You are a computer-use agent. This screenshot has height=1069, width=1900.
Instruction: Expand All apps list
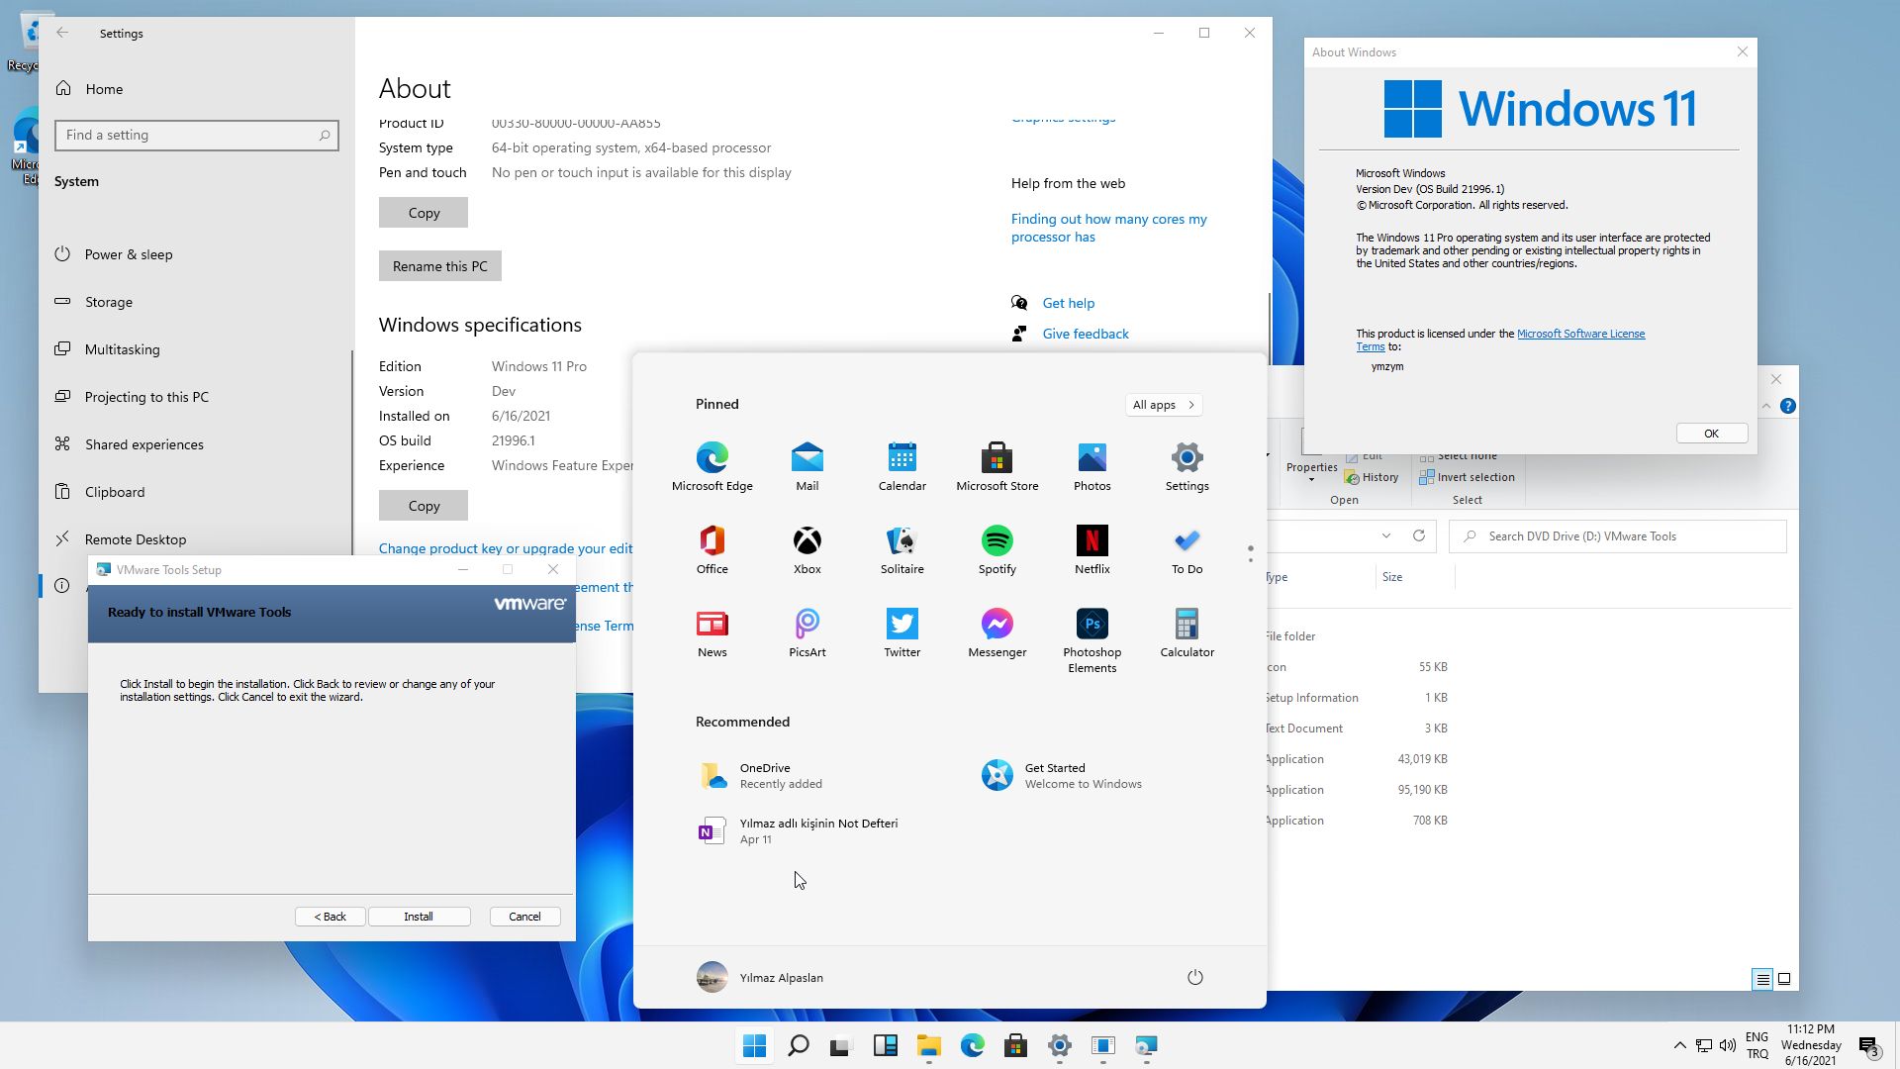point(1164,405)
